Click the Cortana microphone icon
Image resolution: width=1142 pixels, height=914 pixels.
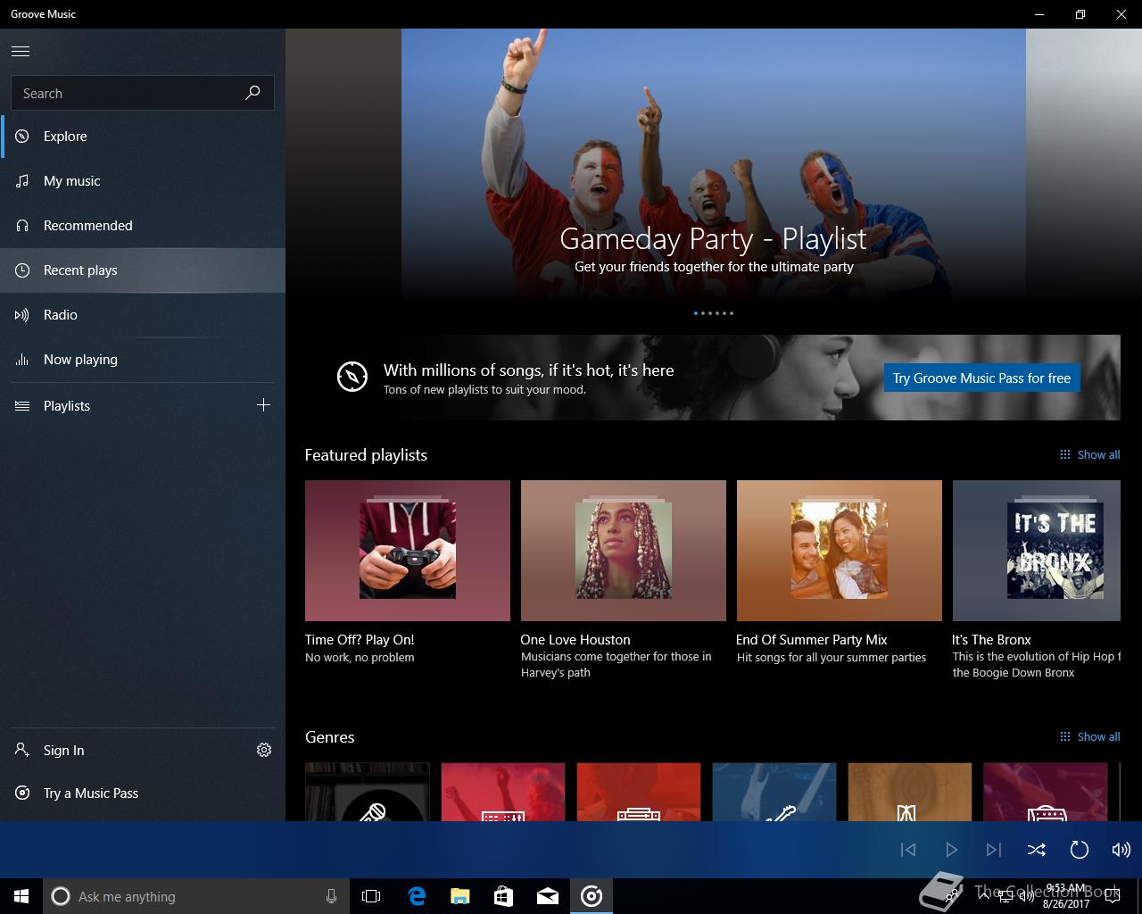coord(331,896)
